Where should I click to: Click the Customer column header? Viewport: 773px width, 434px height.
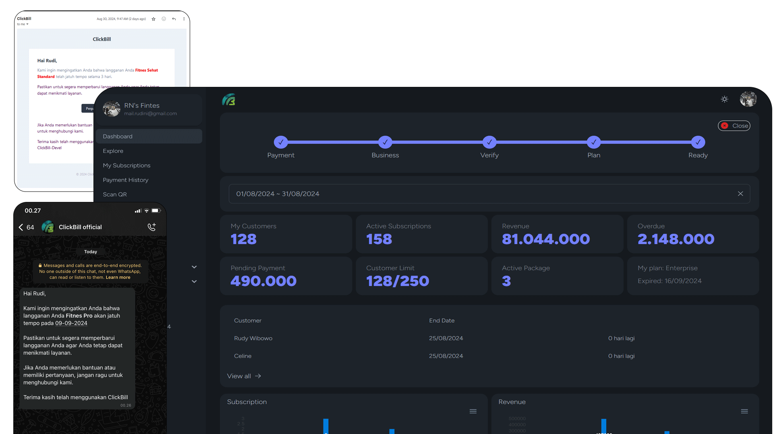coord(248,321)
